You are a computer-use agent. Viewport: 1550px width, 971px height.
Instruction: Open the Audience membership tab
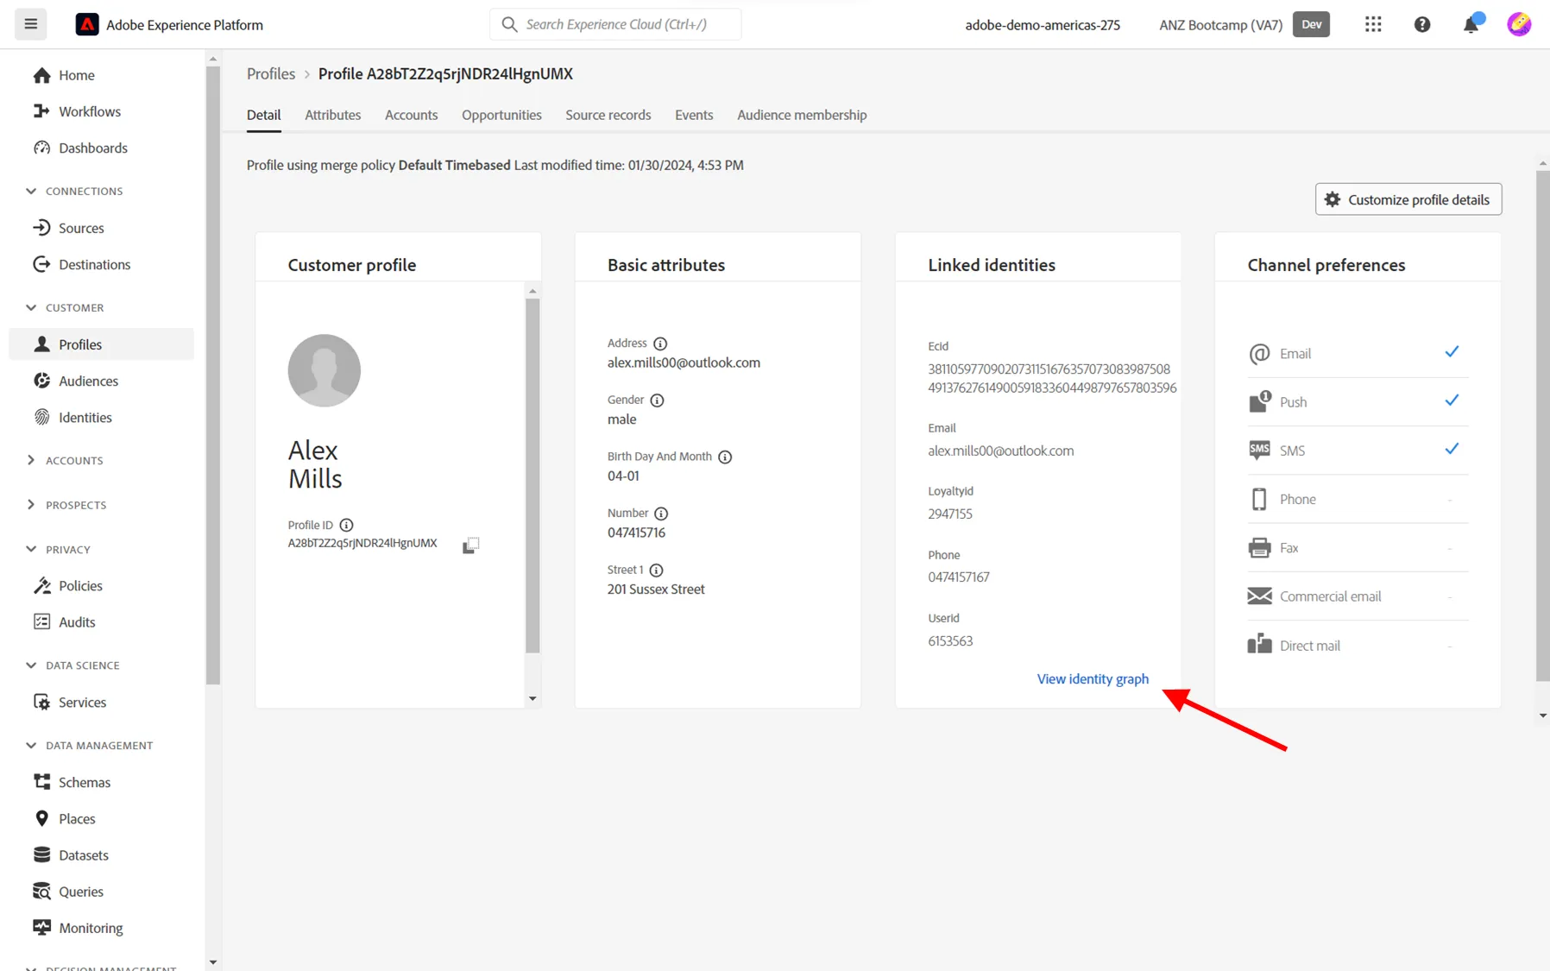tap(802, 115)
